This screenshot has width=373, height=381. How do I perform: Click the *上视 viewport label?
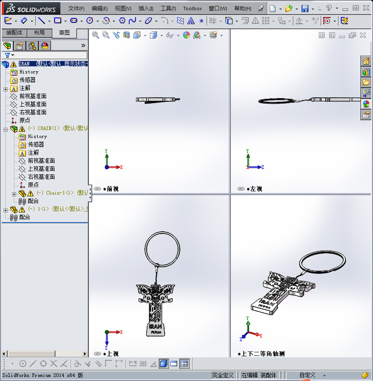(111, 354)
